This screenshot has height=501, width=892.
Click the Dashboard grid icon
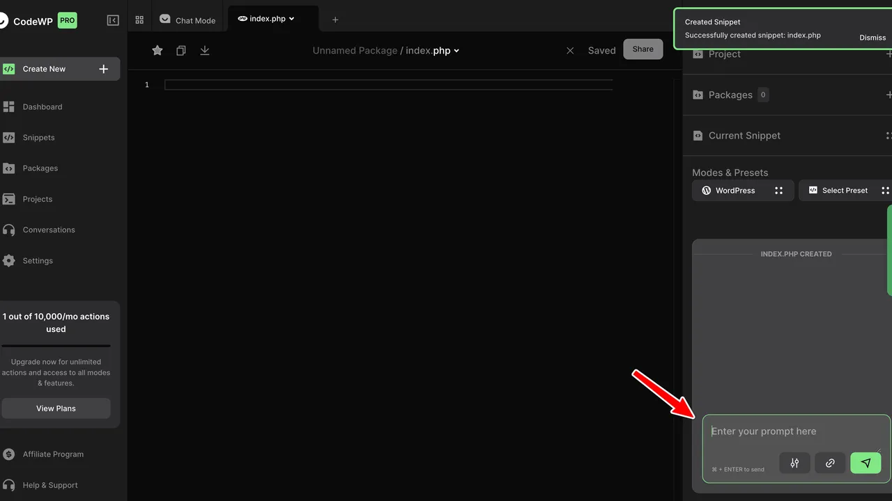click(x=8, y=106)
